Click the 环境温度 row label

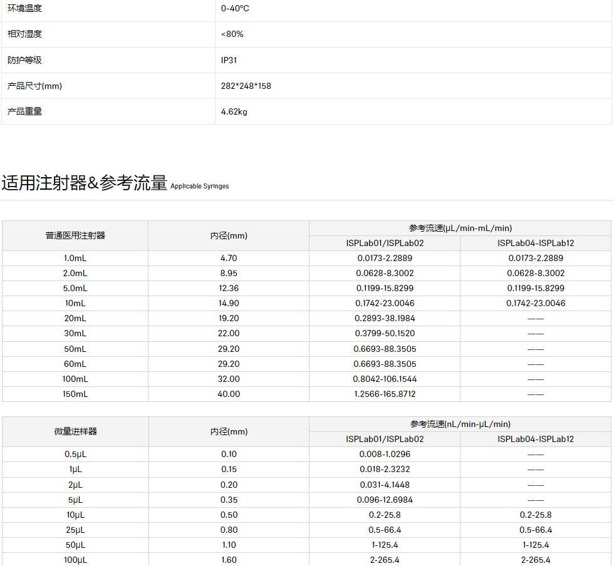coord(25,9)
